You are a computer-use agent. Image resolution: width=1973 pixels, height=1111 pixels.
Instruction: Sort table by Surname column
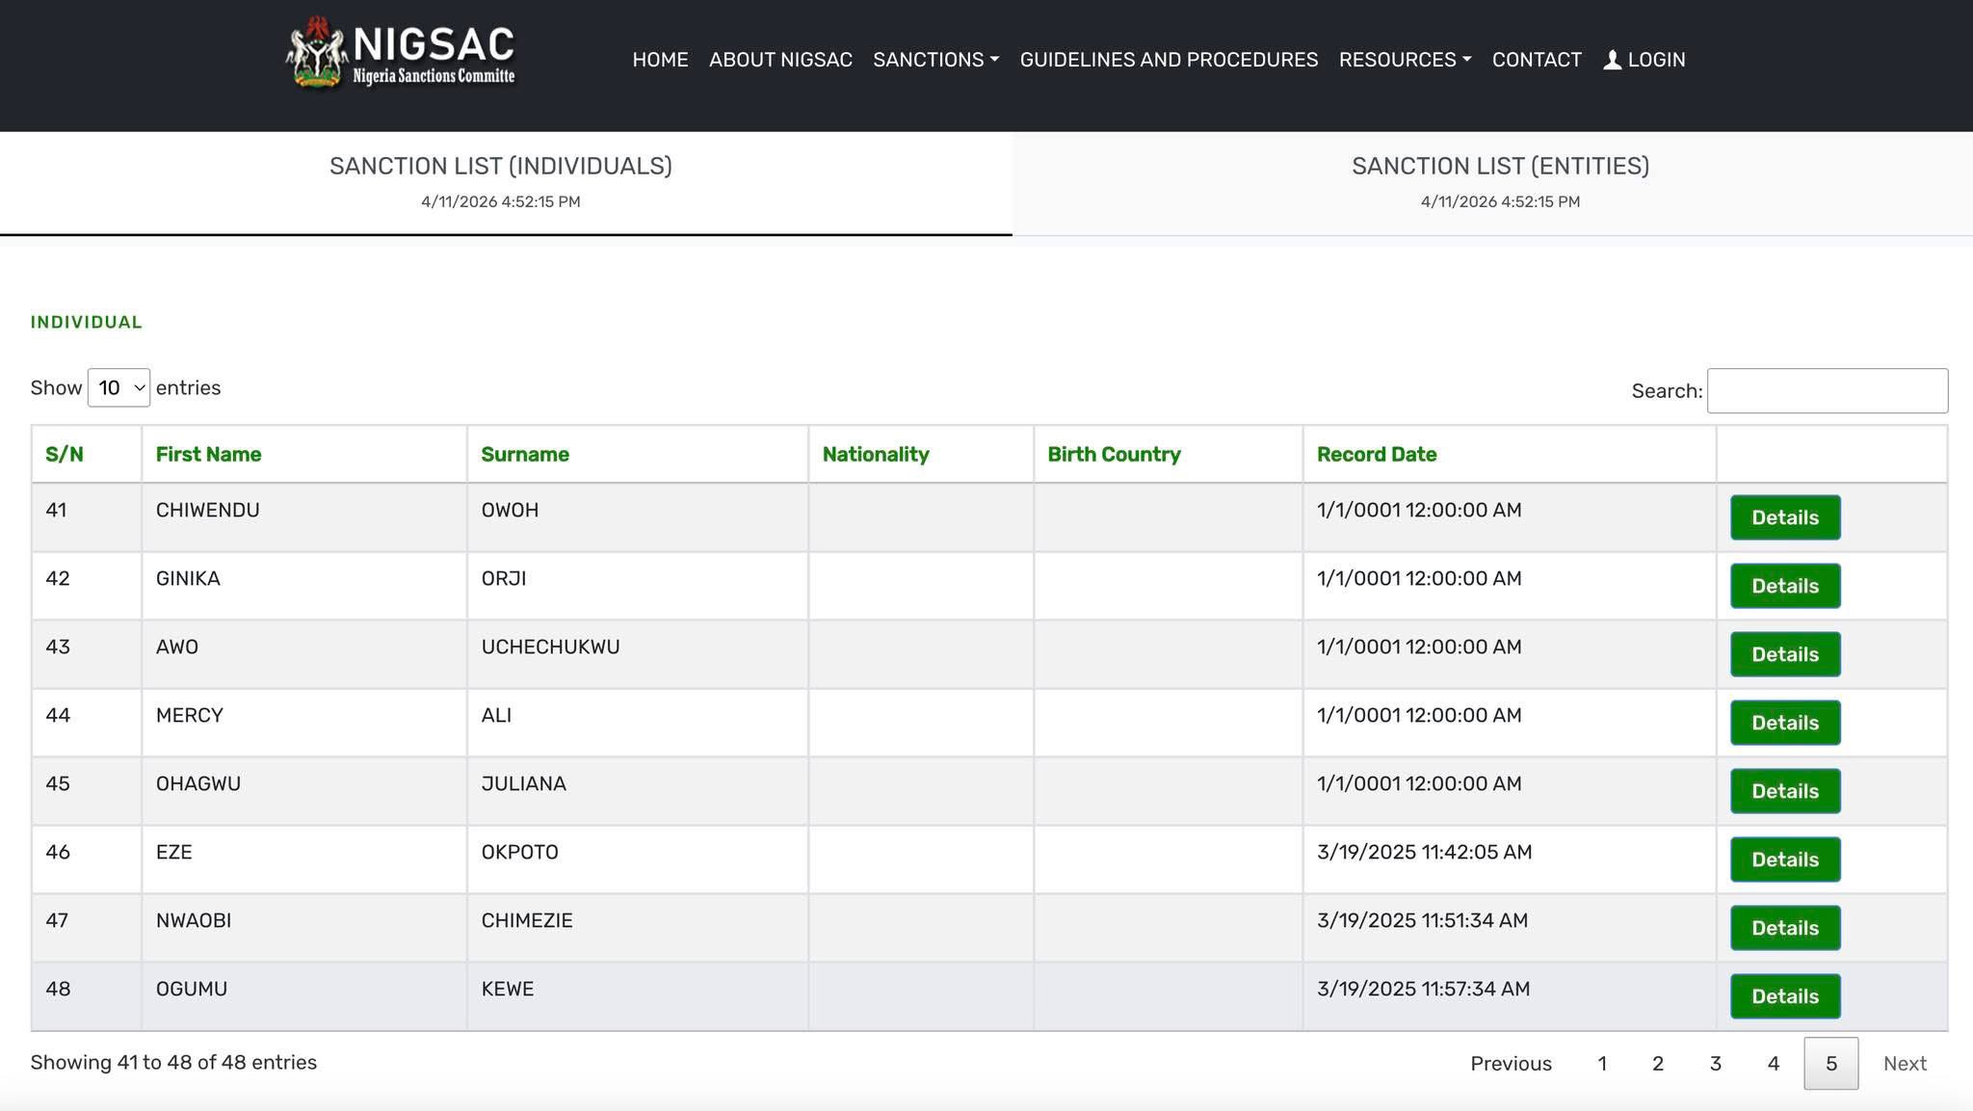point(524,454)
